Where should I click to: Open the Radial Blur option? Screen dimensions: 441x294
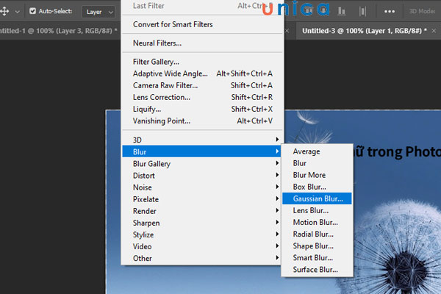coord(317,234)
